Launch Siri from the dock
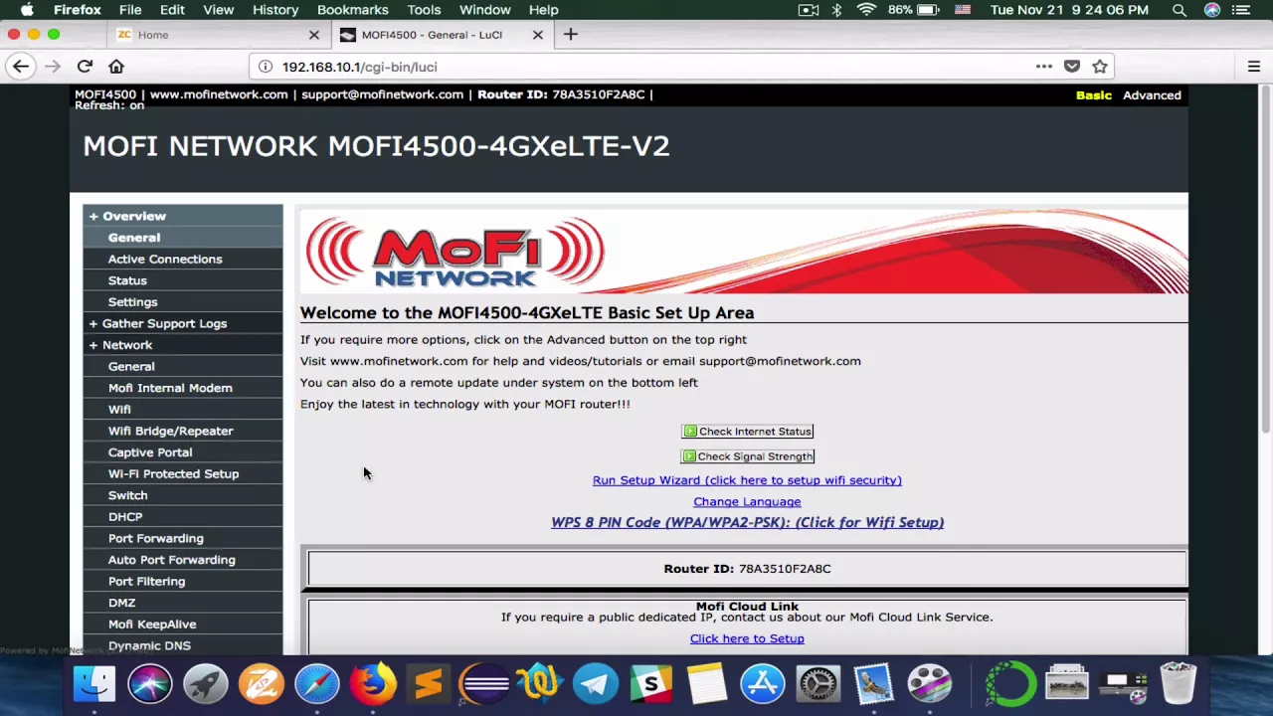 pos(150,684)
